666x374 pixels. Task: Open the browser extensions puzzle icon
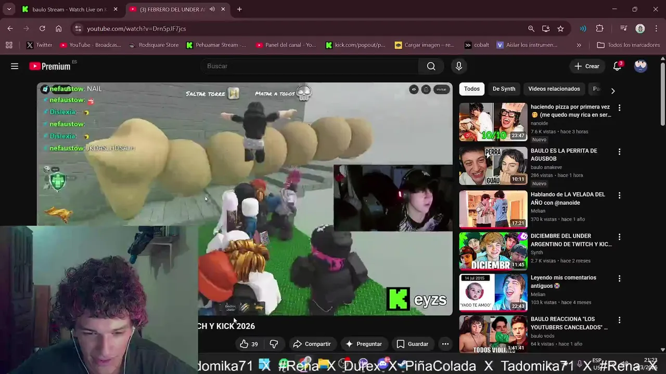click(599, 29)
